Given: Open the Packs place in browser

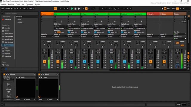Looking at the screenshot, I should pos(7,65).
